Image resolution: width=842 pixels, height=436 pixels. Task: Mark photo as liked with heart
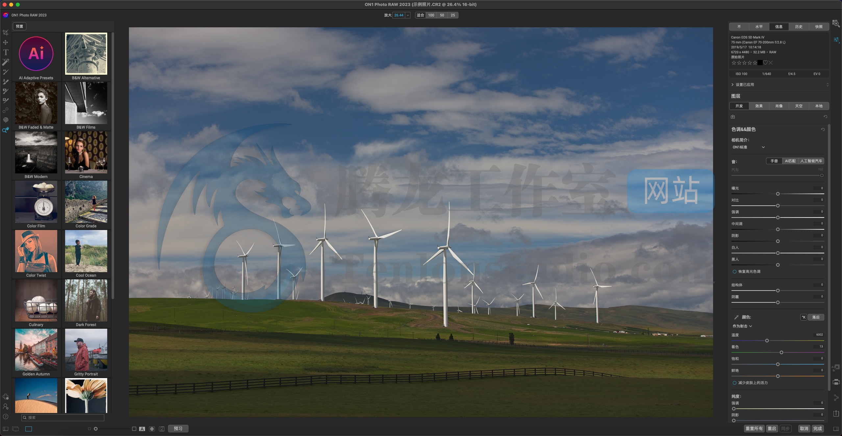click(765, 63)
